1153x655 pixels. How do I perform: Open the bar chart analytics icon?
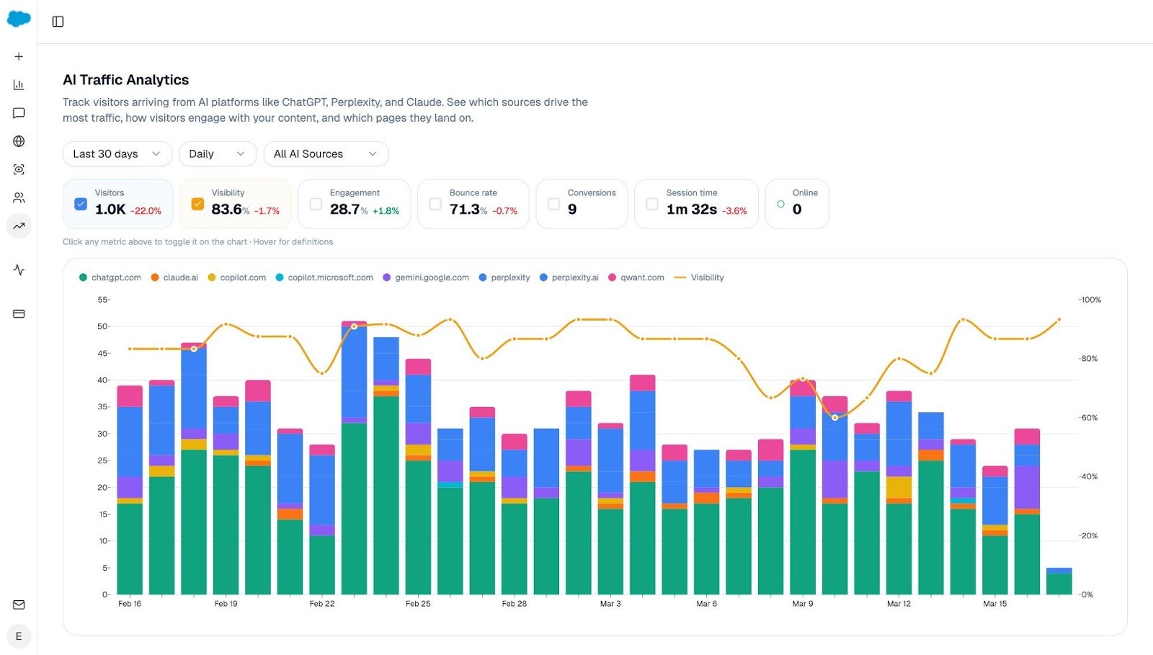tap(19, 84)
